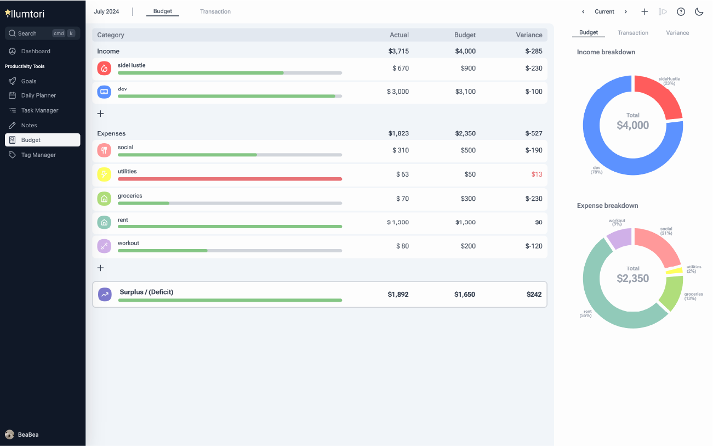Select Budget in the sidebar
Viewport: 713px width, 446px height.
[x=43, y=140]
